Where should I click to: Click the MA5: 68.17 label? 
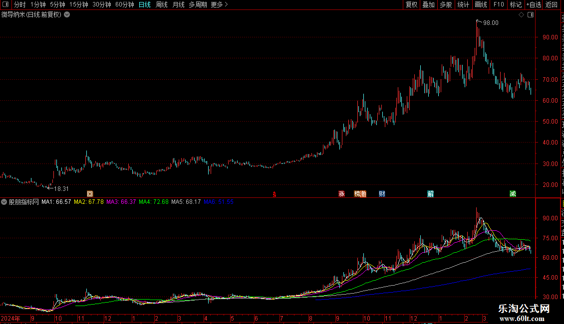[x=186, y=202]
